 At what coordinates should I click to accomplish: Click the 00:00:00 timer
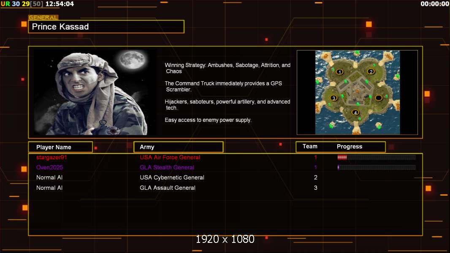click(435, 4)
